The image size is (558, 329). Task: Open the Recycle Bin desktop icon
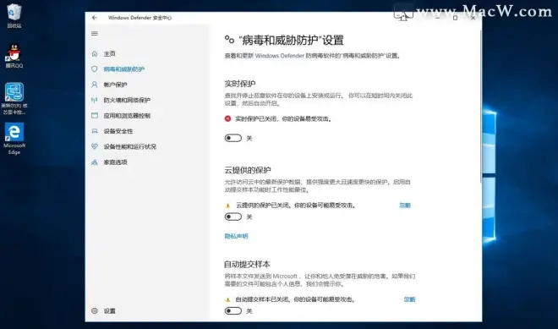(x=14, y=16)
